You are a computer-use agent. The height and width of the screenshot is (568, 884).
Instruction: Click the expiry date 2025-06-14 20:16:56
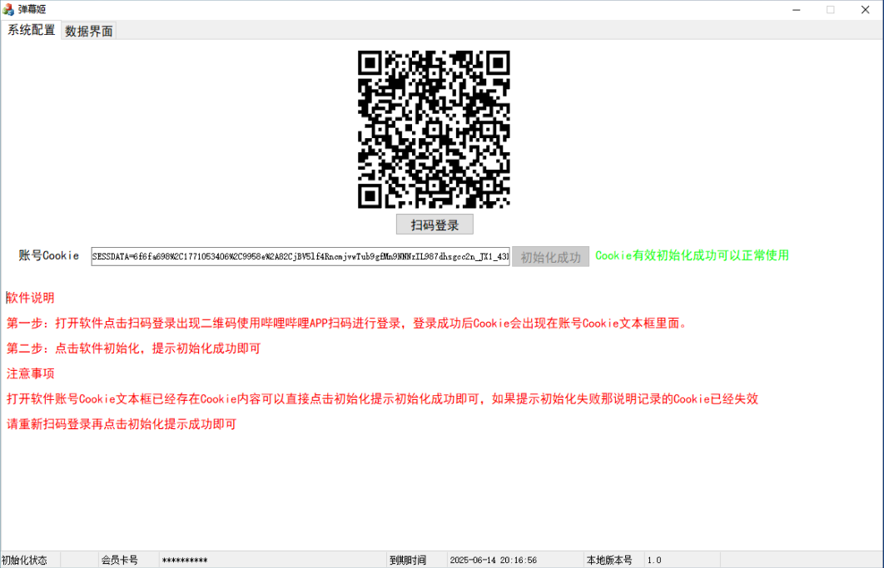494,561
